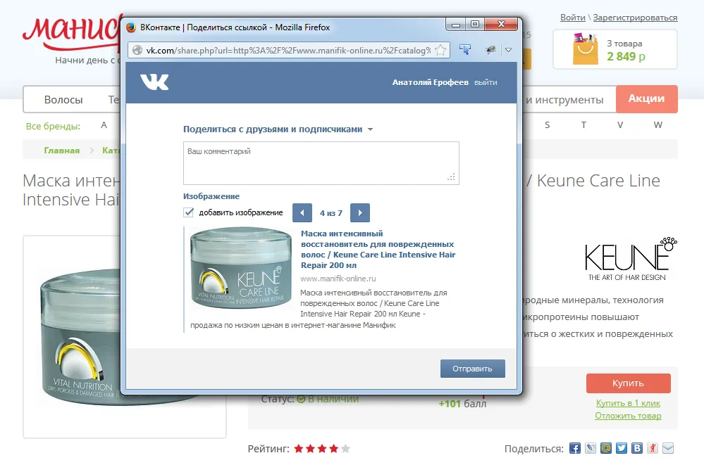Bookmark page with star icon in address bar
Screen dimensions: 704x472
(x=440, y=50)
